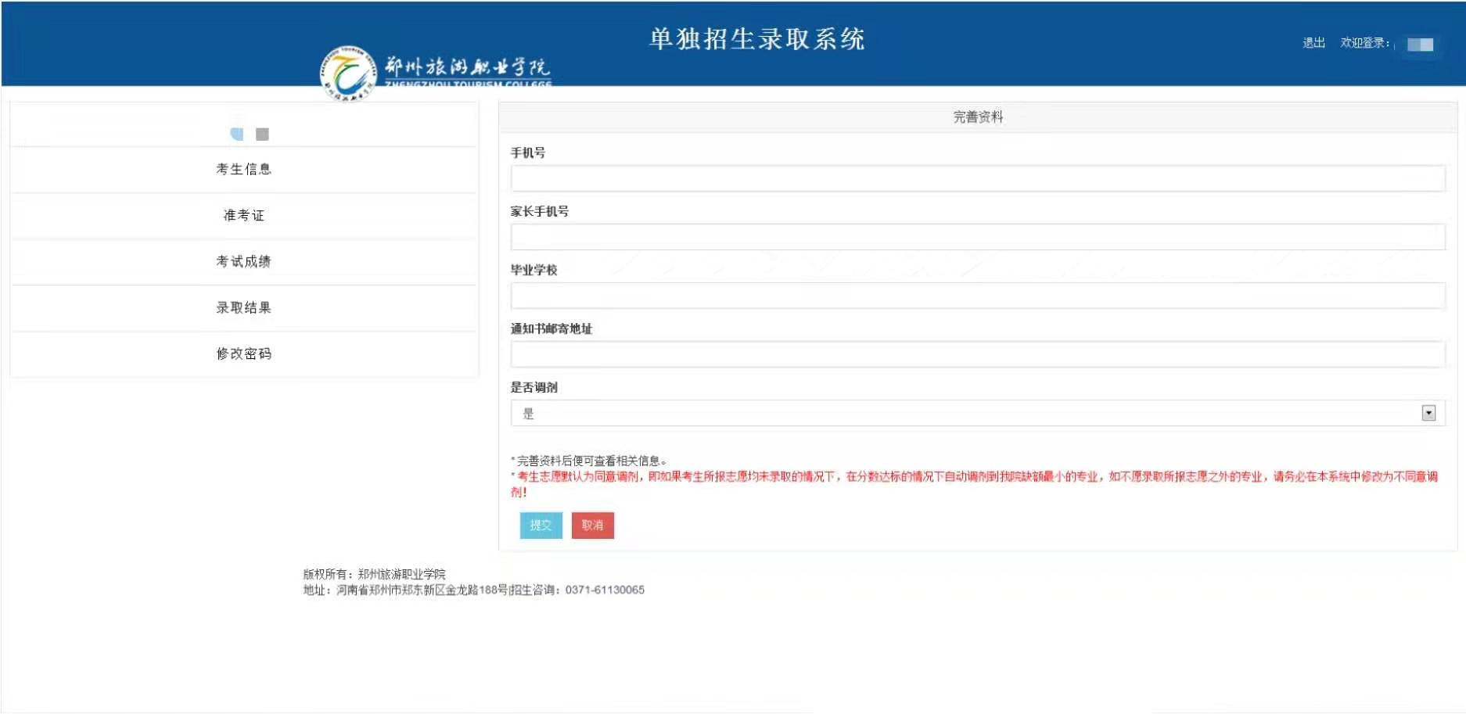
Task: Click the 完善资料 panel header
Action: pos(977,117)
